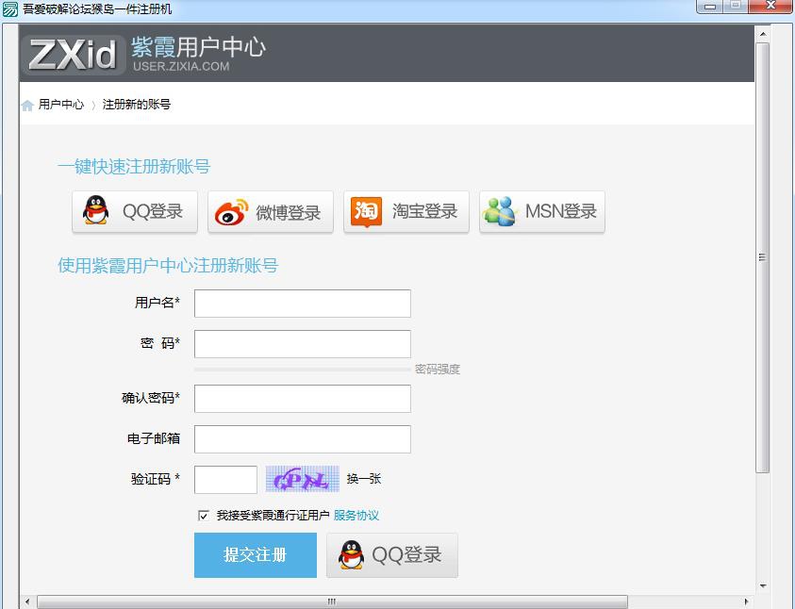Minimize the registration window
Screen dimensions: 795x609
click(710, 7)
